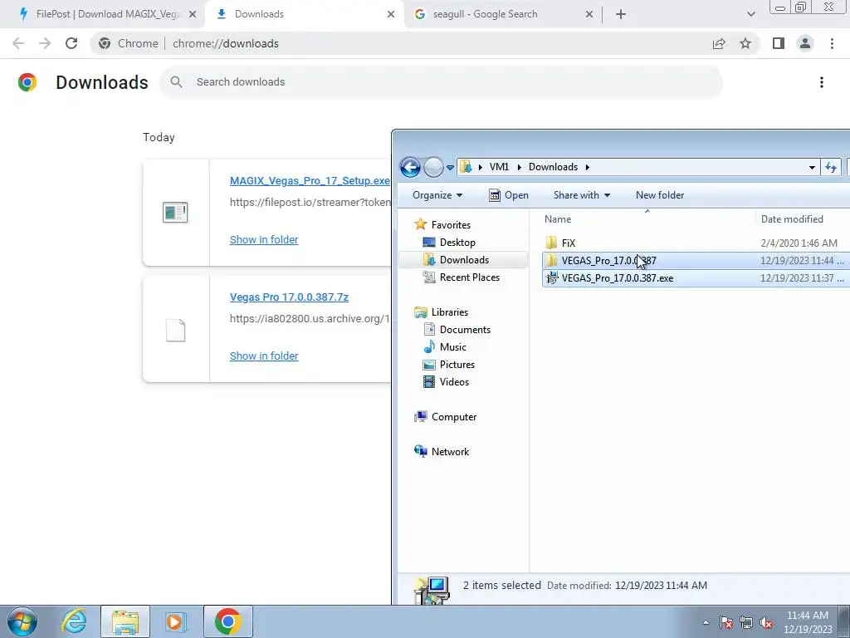Open Chrome profile avatar menu
The image size is (850, 638).
(805, 43)
